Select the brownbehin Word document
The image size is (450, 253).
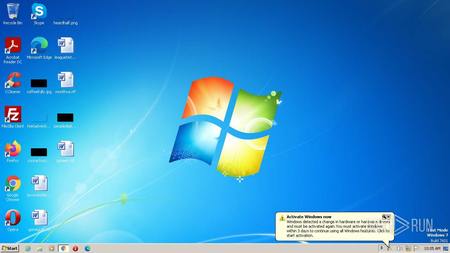[x=39, y=186]
